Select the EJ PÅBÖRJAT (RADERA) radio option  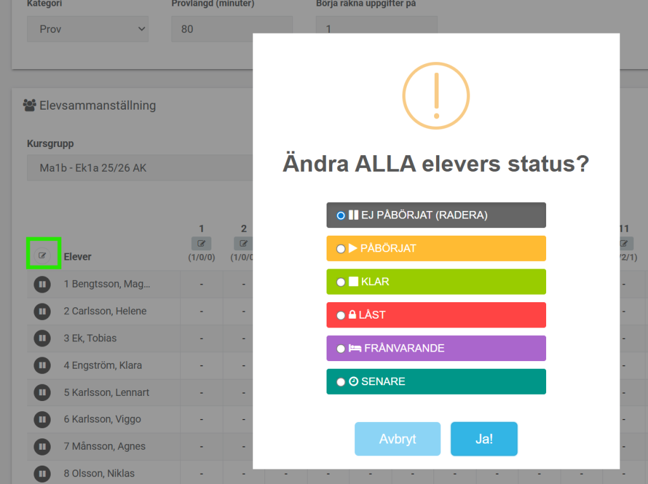341,215
